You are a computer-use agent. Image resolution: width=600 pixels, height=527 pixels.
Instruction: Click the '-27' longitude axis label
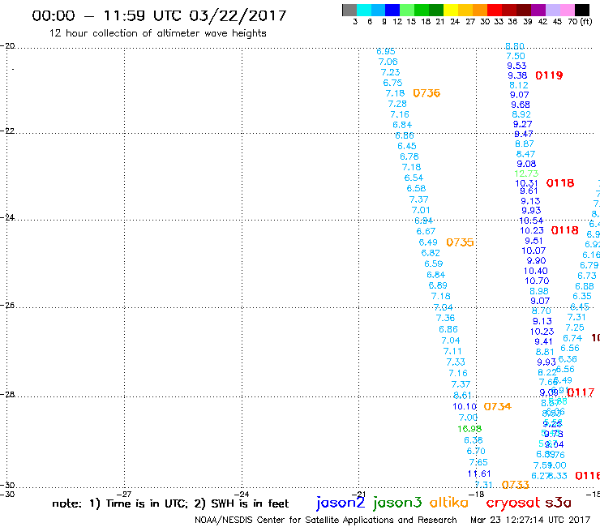click(124, 494)
